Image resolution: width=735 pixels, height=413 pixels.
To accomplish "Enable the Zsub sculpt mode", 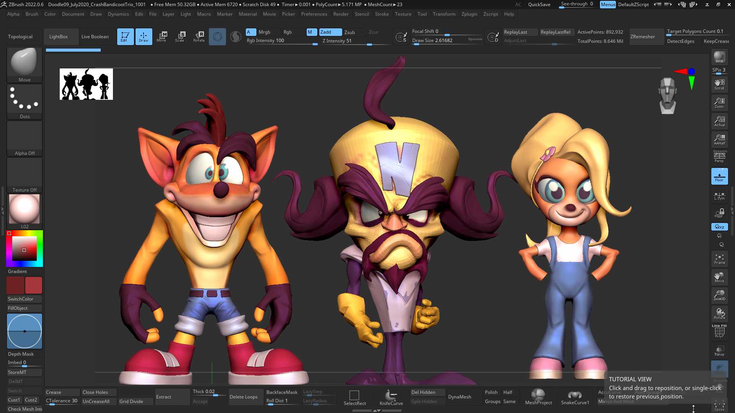I will pos(350,32).
